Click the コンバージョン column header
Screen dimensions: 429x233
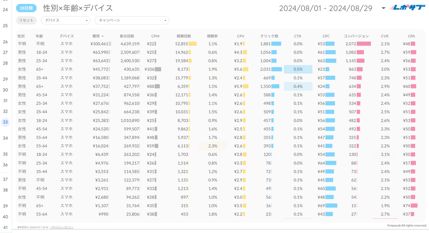[x=356, y=36]
